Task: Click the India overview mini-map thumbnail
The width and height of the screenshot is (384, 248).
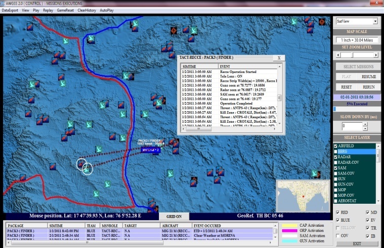Action: [x=303, y=196]
